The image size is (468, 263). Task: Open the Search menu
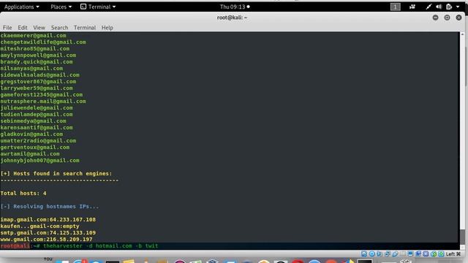point(59,28)
